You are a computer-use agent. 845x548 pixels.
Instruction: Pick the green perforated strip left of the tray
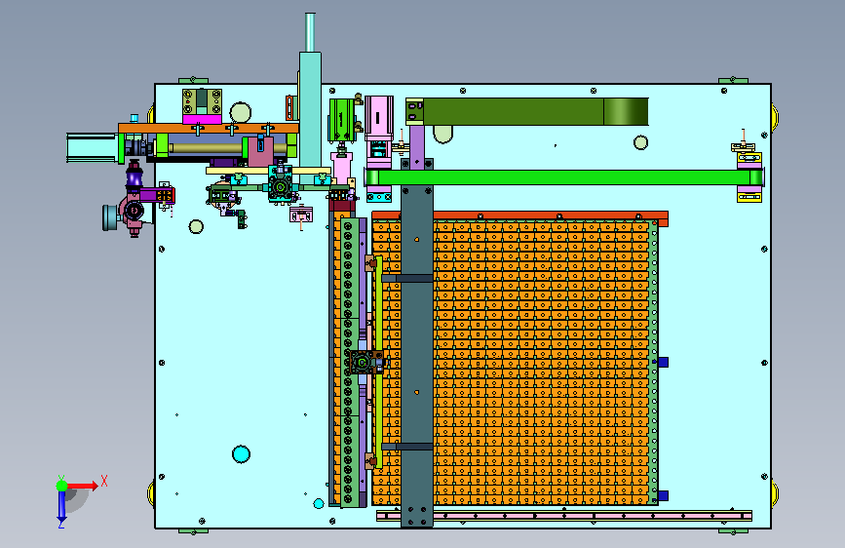[x=348, y=363]
